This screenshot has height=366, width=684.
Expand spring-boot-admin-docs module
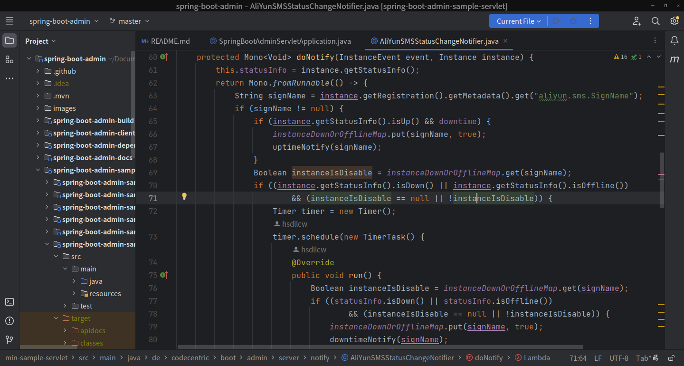coord(38,158)
